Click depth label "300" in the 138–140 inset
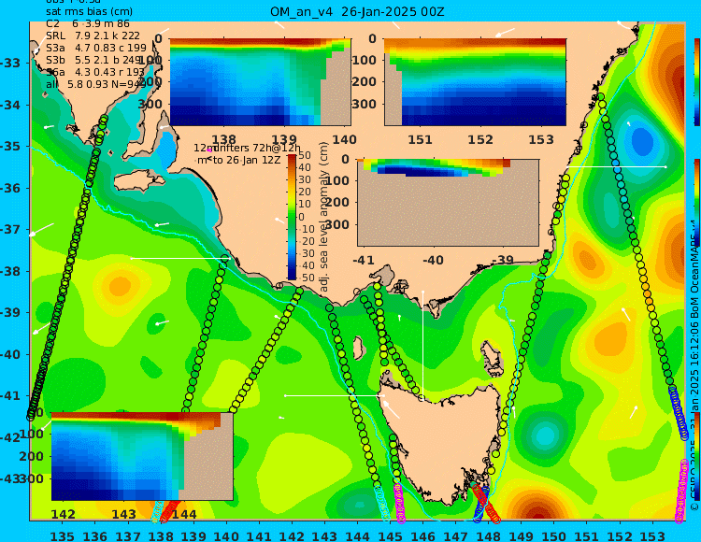The height and width of the screenshot is (542, 701). pyautogui.click(x=149, y=104)
